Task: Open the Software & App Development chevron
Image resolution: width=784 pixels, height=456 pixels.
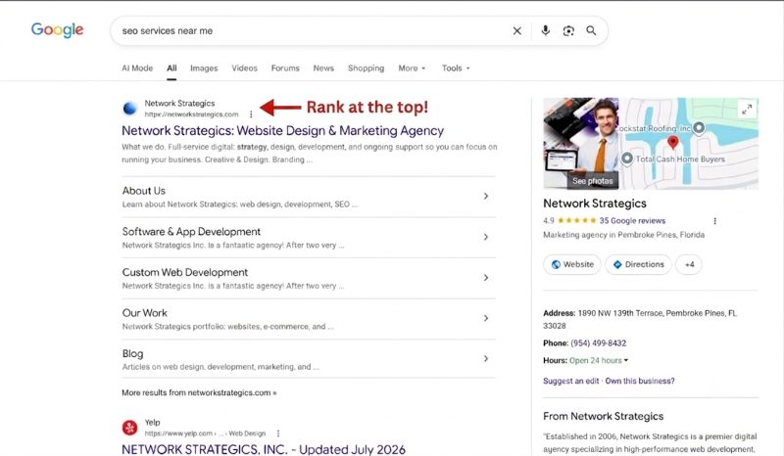Action: tap(486, 237)
